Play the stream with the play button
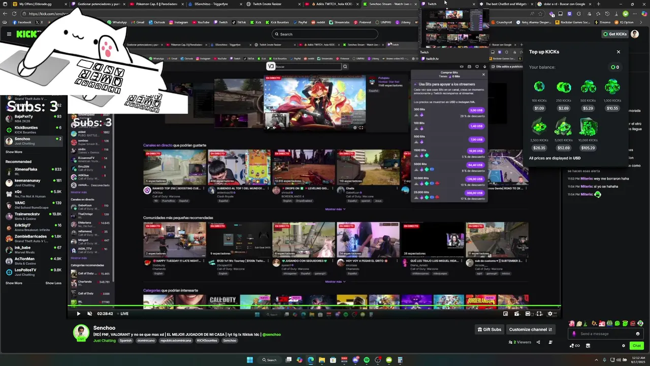The height and width of the screenshot is (366, 650). pos(78,314)
